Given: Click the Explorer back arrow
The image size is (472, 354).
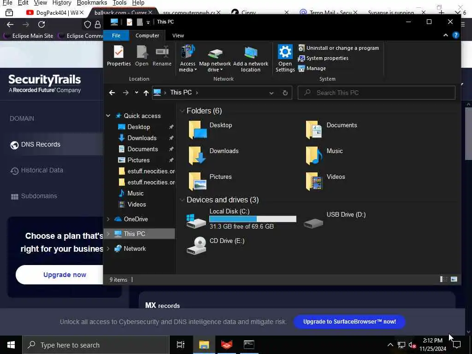Looking at the screenshot, I should [112, 93].
